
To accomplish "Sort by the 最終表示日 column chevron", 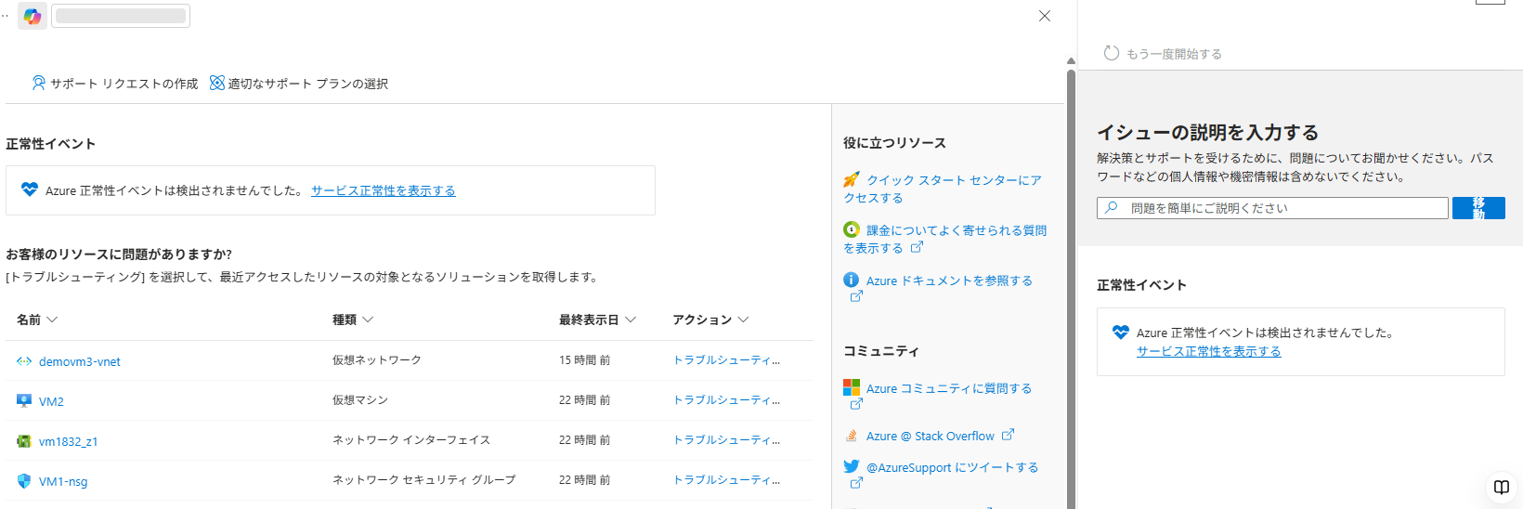I will 631,320.
